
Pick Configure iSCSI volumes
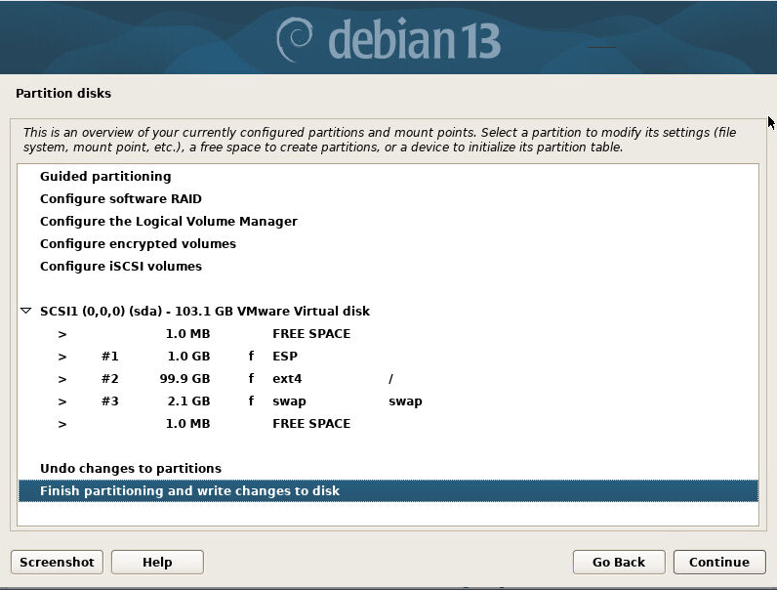(388, 267)
